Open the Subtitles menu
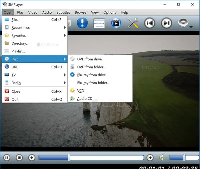 63,12
